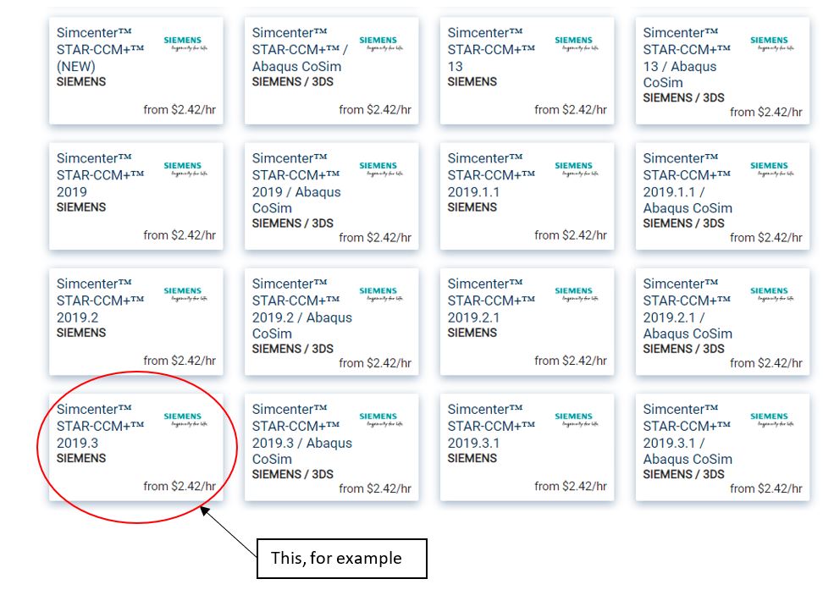Click Siemens logo on 2019.2.1 / Abaqus CoSim card
823x590 pixels.
pos(772,294)
